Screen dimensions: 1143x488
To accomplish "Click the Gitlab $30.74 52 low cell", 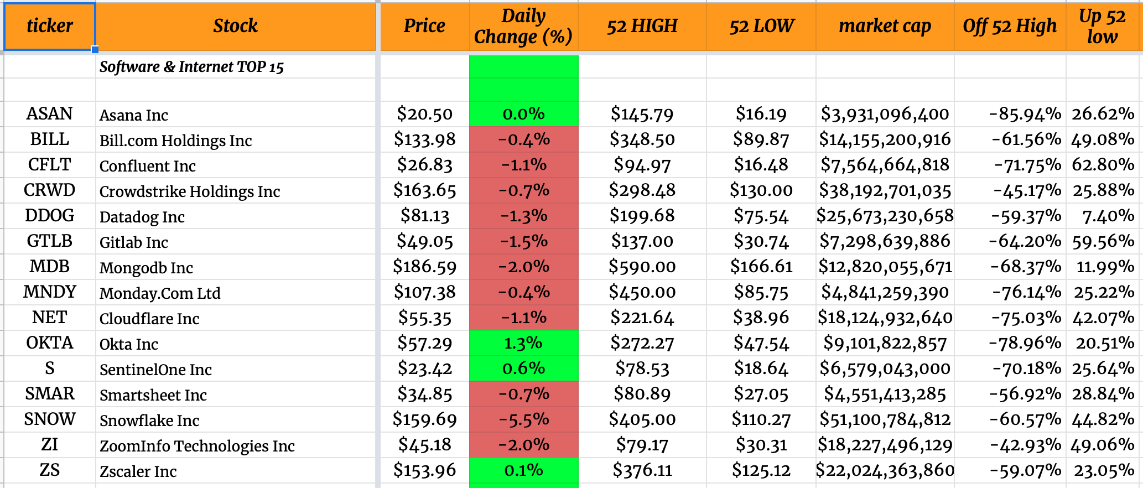I will 761,241.
